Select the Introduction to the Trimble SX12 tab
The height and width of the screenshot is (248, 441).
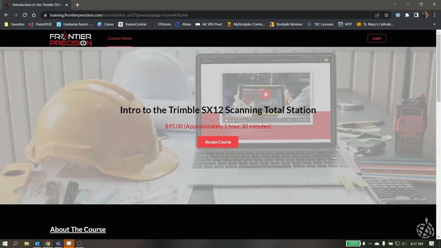pyautogui.click(x=37, y=5)
